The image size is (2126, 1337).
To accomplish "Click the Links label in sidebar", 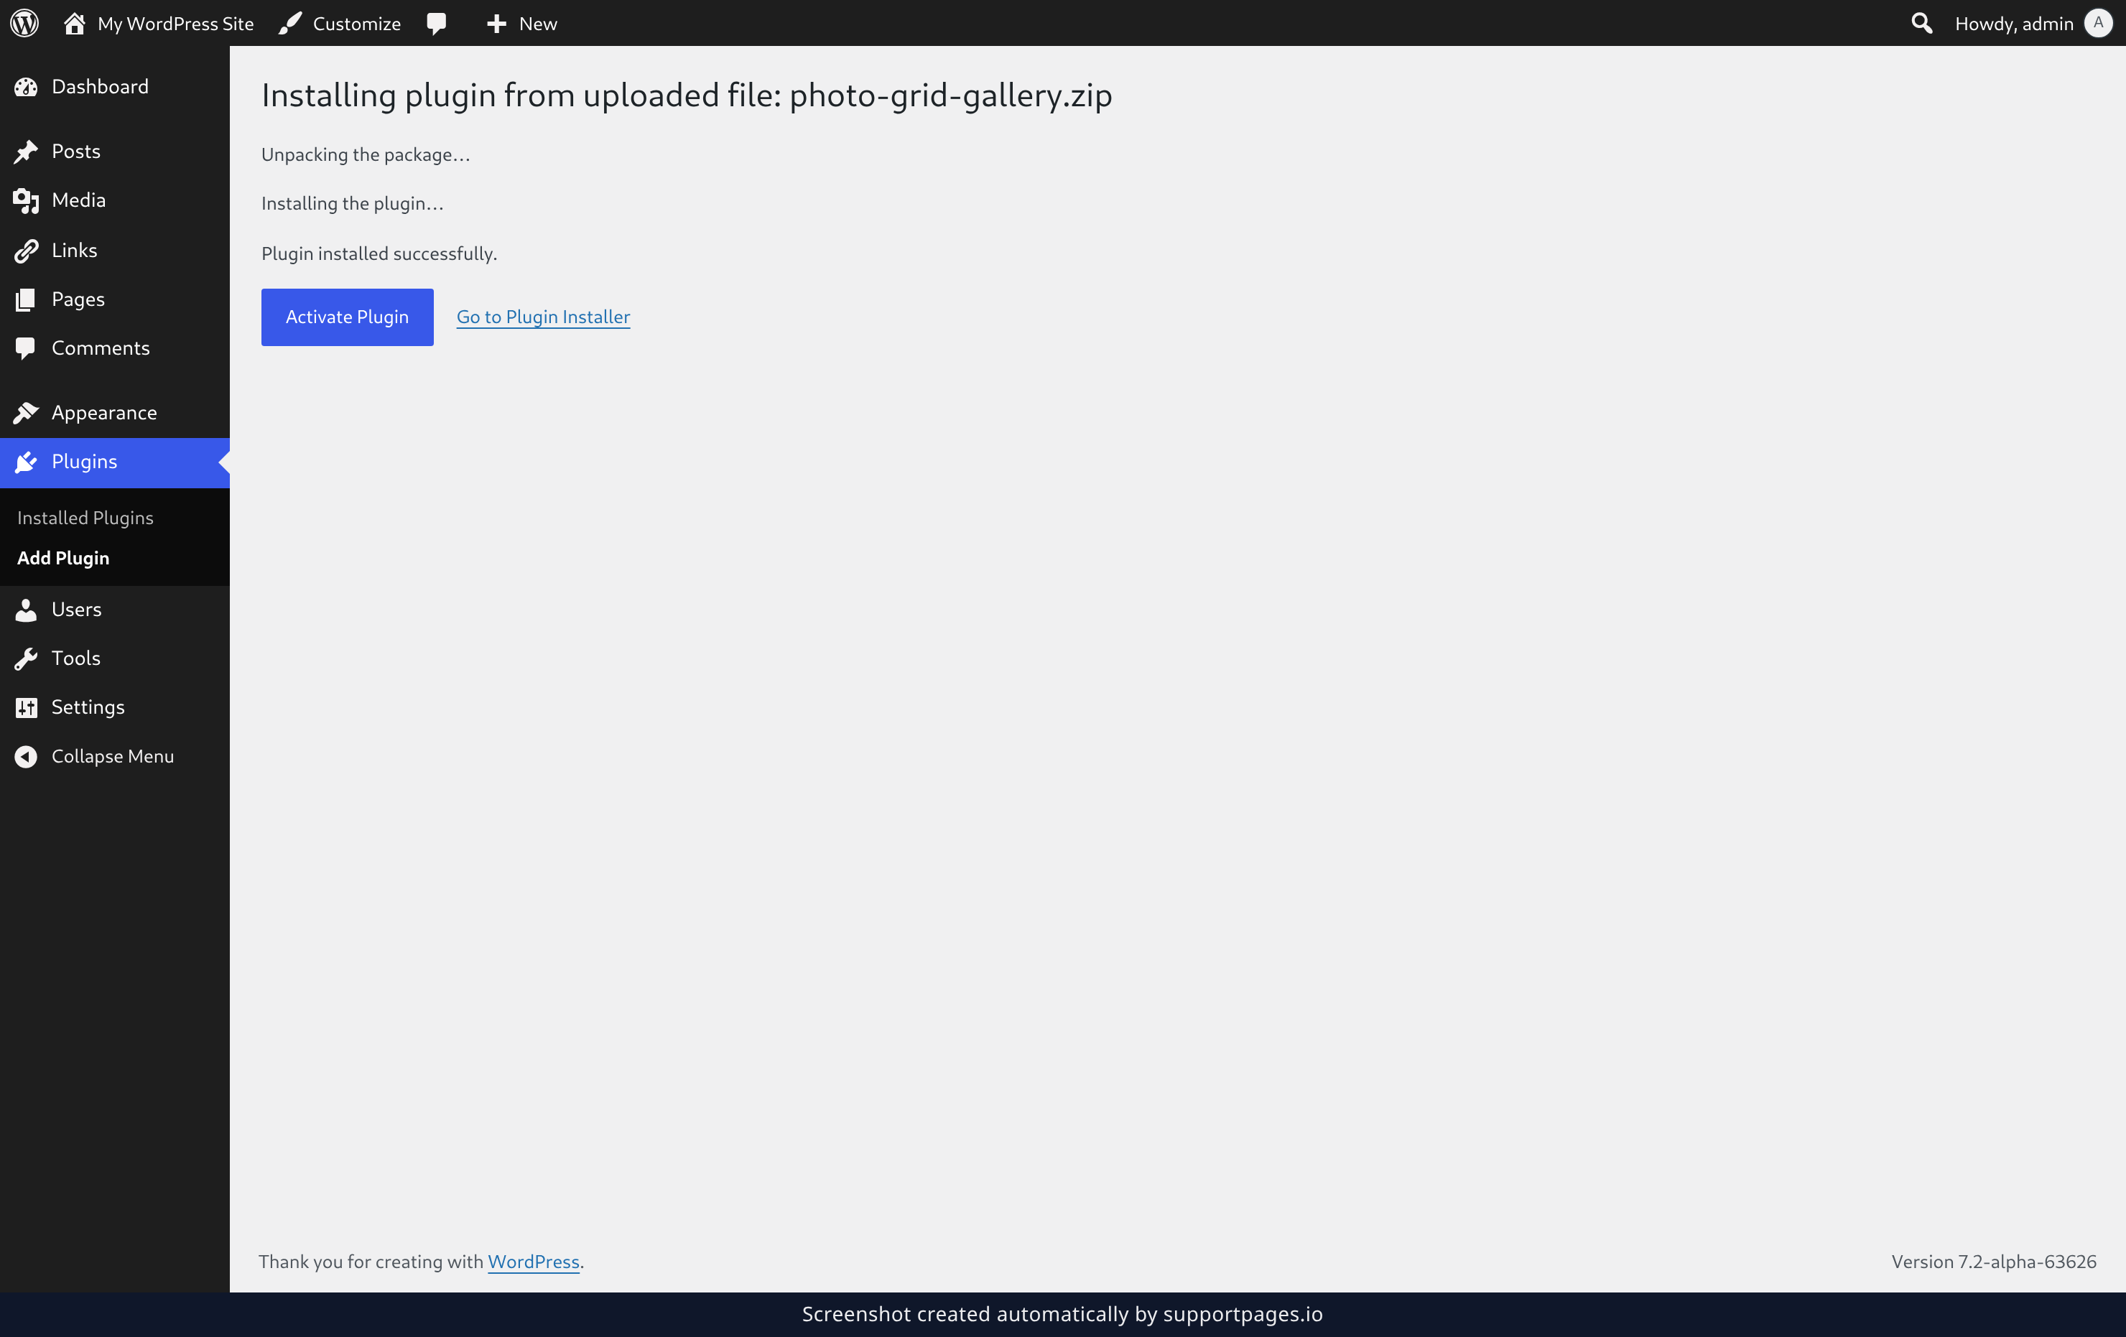I will point(74,250).
